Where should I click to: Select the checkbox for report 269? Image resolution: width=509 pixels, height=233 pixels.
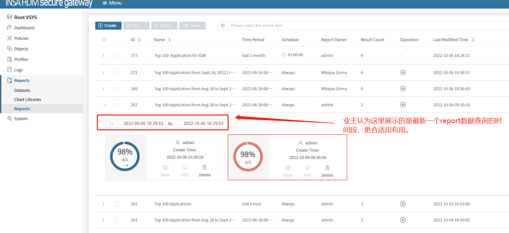click(x=117, y=89)
